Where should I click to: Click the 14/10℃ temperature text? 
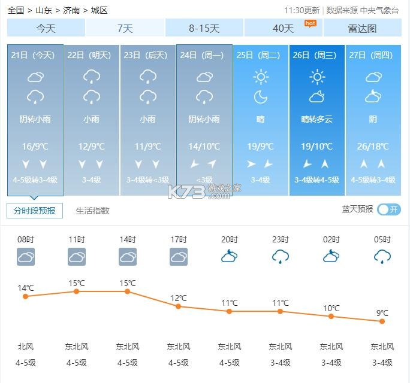tap(204, 147)
